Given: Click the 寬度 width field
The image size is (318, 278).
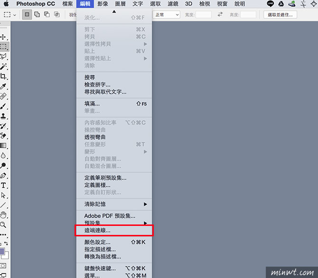Looking at the screenshot, I should pos(204,15).
